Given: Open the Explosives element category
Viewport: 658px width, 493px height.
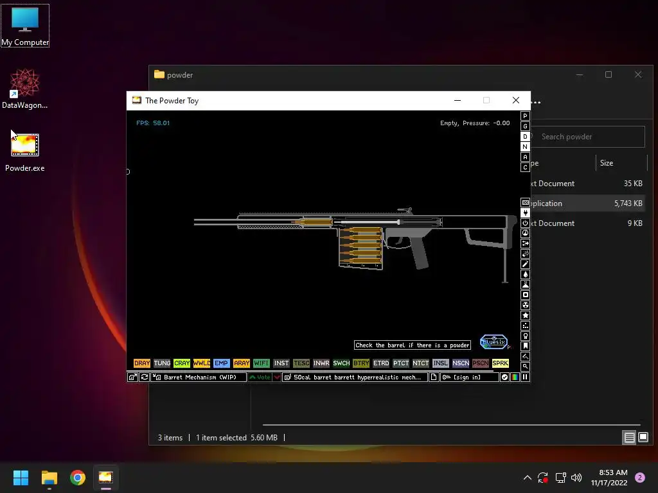Looking at the screenshot, I should point(525,254).
